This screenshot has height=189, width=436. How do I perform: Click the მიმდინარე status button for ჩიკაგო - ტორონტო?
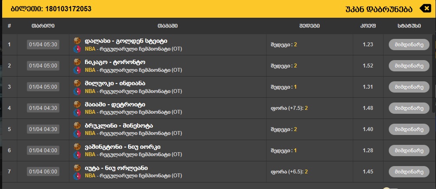[x=406, y=66]
